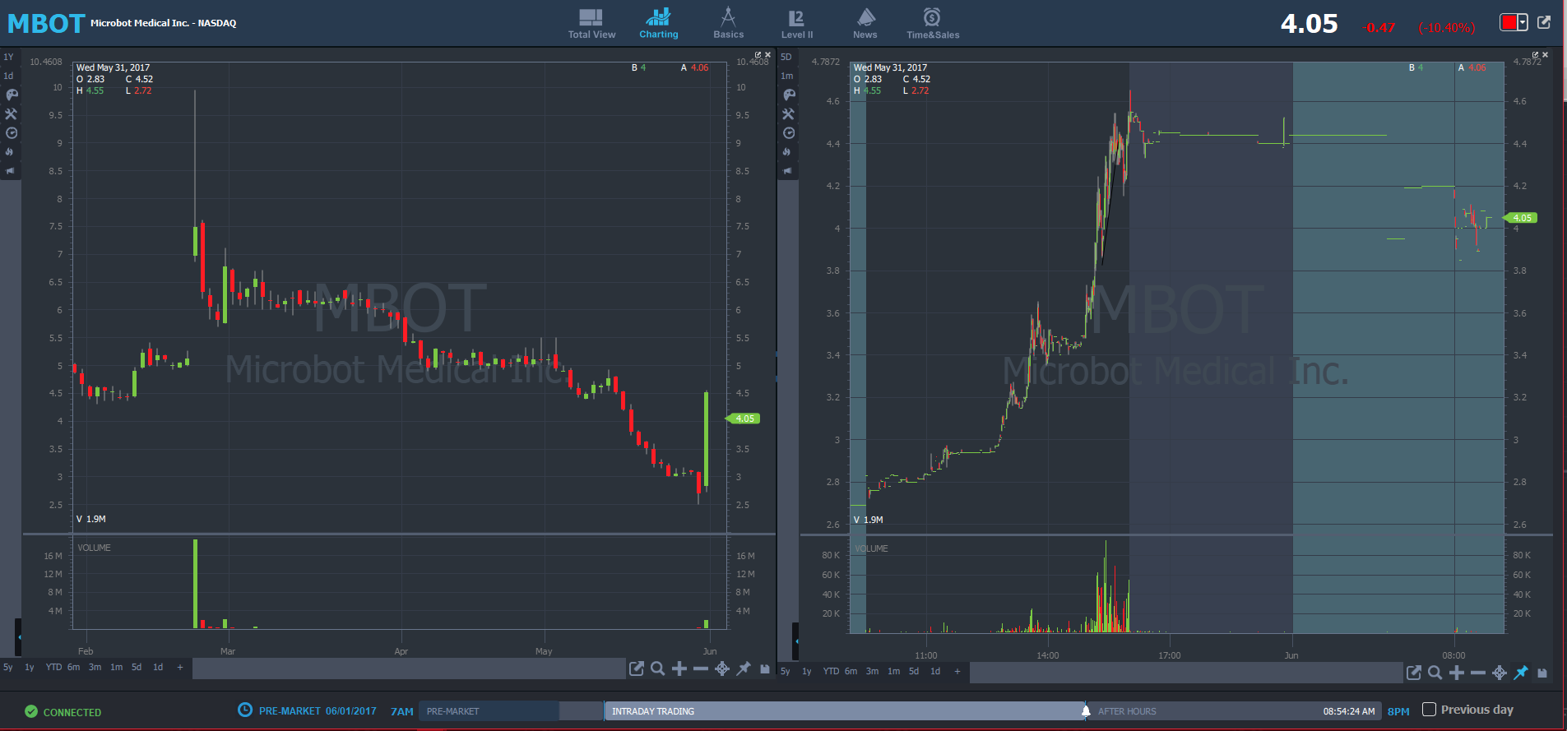Screen dimensions: 1567x731
Task: Toggle crosshair on right chart
Action: pyautogui.click(x=1500, y=673)
